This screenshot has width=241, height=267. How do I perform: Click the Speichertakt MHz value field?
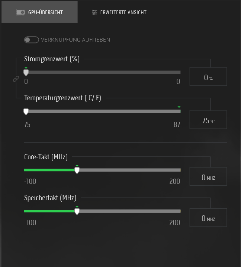[208, 218]
